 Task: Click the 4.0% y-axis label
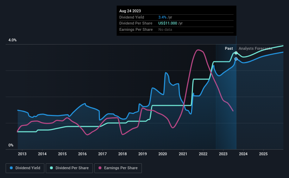pos(13,40)
